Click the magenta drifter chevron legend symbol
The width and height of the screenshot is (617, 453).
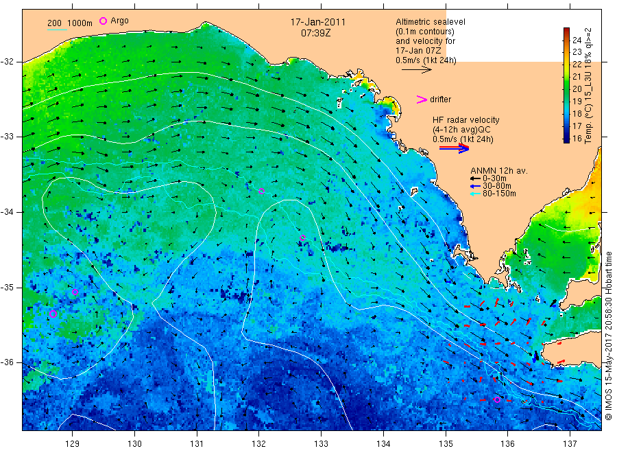pyautogui.click(x=422, y=100)
